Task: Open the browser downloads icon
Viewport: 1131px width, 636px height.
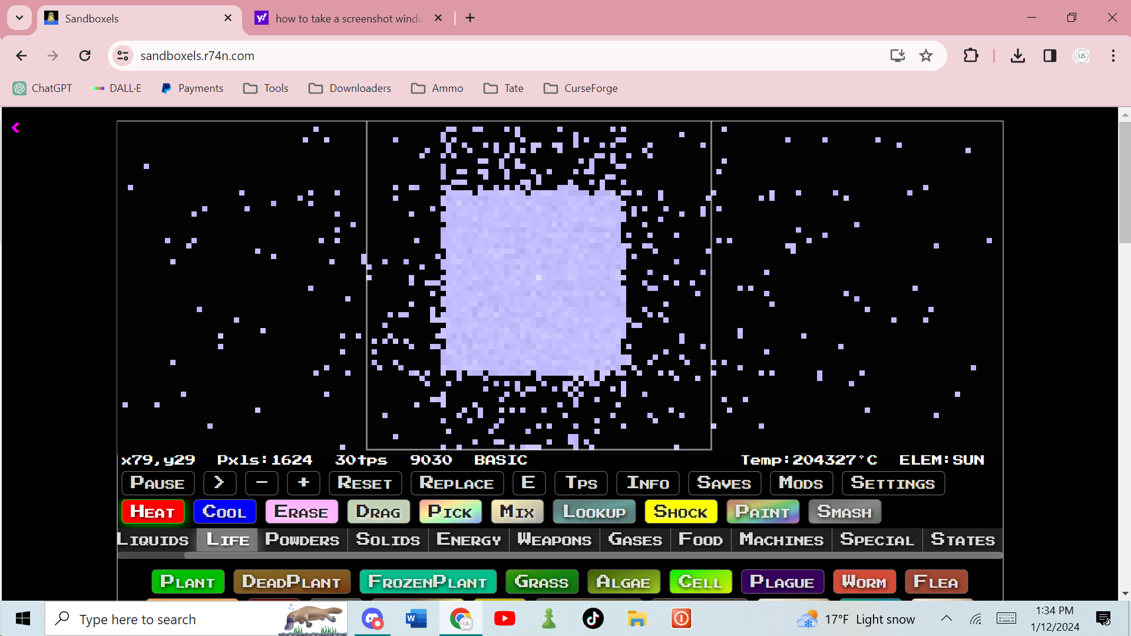Action: tap(1017, 55)
